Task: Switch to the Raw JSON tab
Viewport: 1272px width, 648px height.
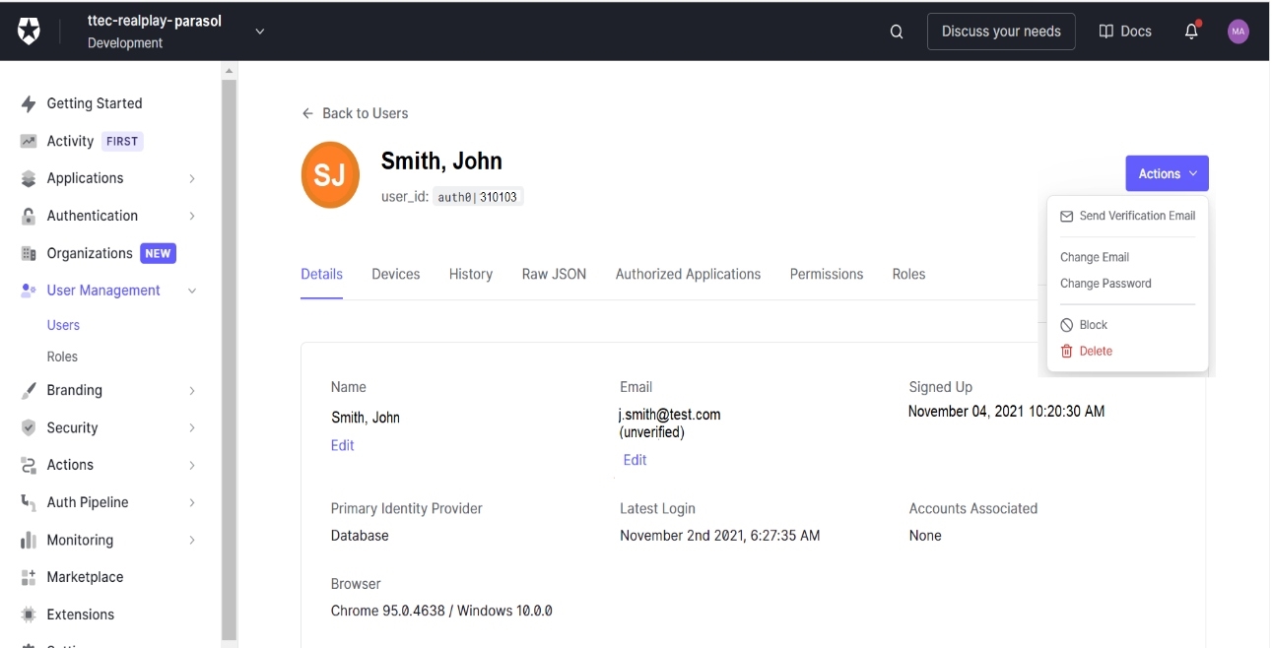Action: point(554,275)
